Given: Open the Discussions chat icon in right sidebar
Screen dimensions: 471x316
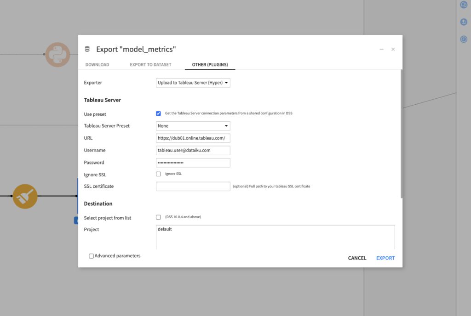Looking at the screenshot, I should pos(464,4).
